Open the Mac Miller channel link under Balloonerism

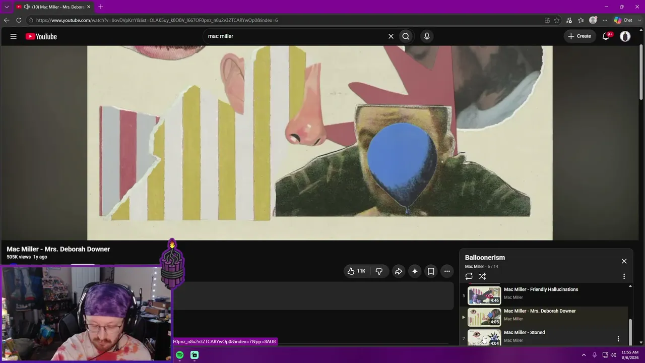(474, 267)
